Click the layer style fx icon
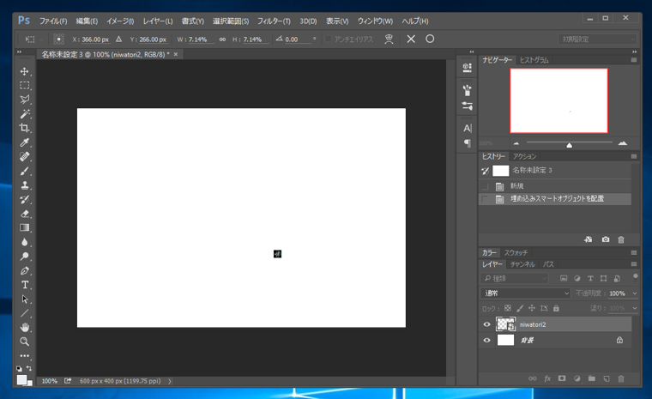Screen dimensions: 652x399 (547, 378)
